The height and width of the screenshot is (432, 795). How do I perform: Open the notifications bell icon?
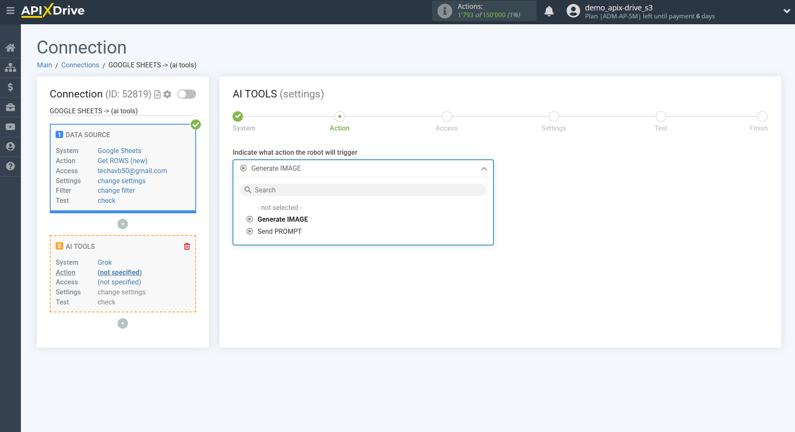tap(549, 11)
